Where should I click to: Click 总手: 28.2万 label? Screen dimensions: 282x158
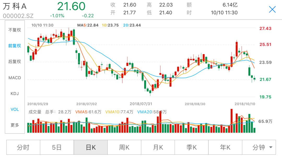click(58, 112)
